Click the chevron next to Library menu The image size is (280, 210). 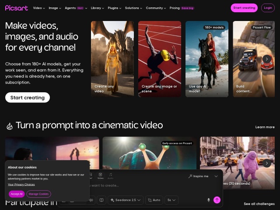[103, 8]
